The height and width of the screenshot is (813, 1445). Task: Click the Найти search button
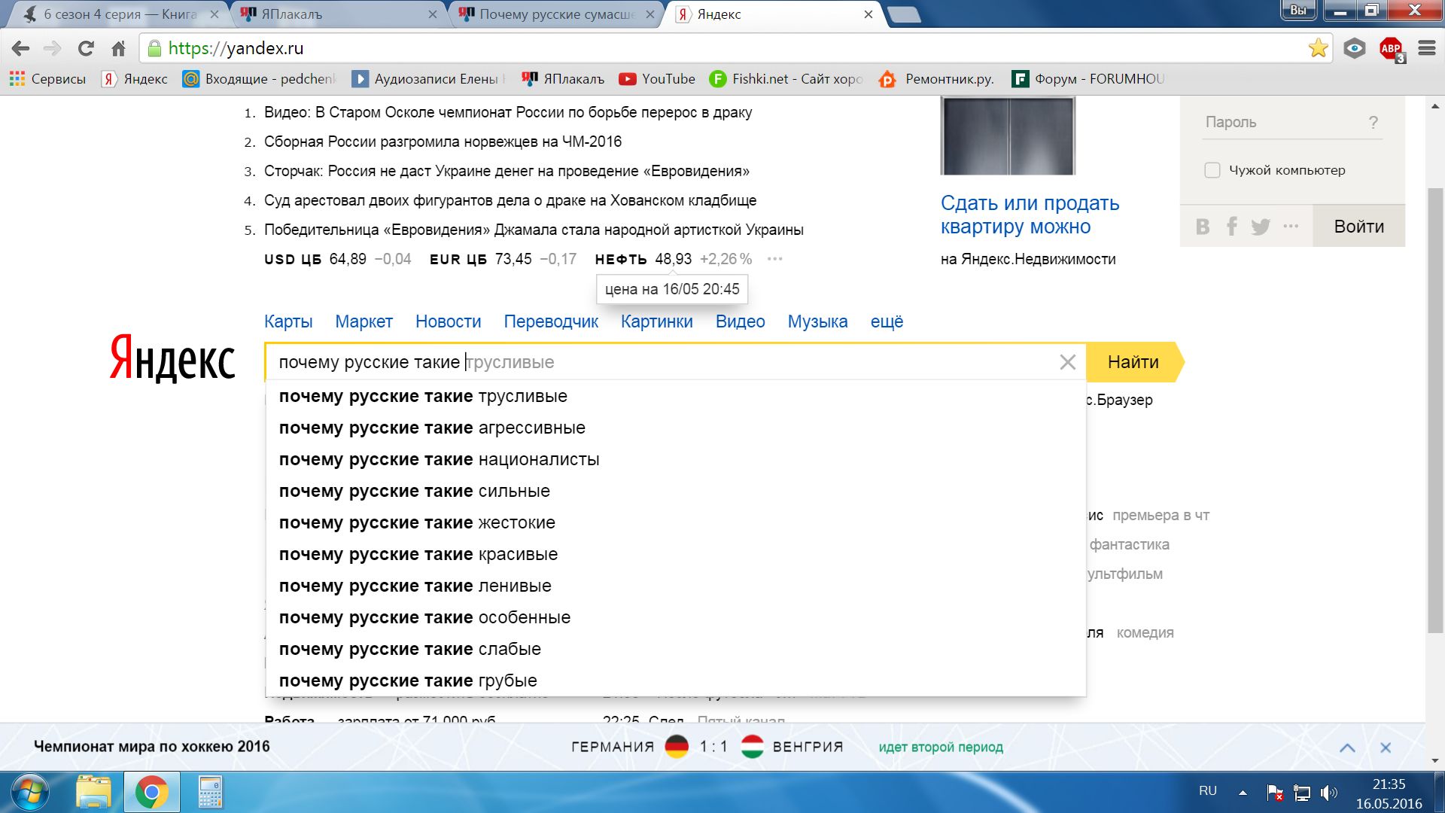click(x=1135, y=362)
